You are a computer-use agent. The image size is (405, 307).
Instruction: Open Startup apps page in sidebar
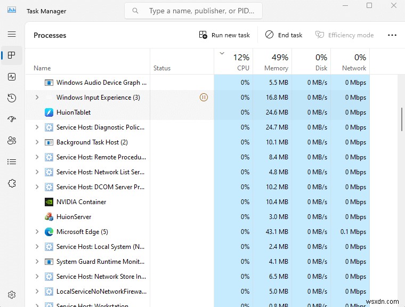point(12,119)
